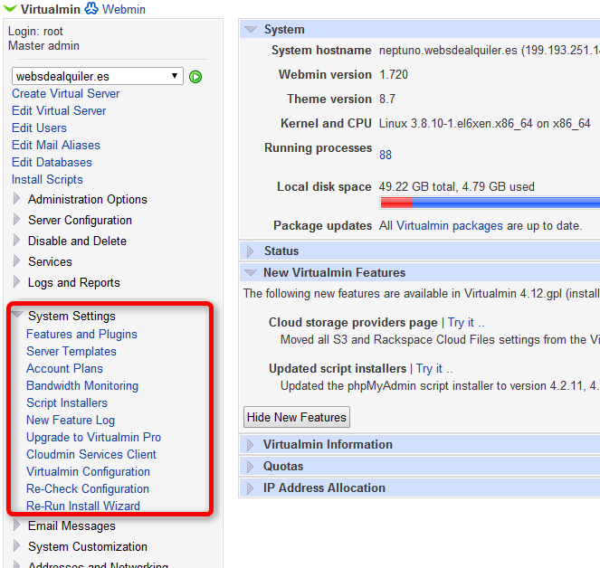Click the green go button beside domain dropdown
This screenshot has width=600, height=568.
pyautogui.click(x=195, y=77)
